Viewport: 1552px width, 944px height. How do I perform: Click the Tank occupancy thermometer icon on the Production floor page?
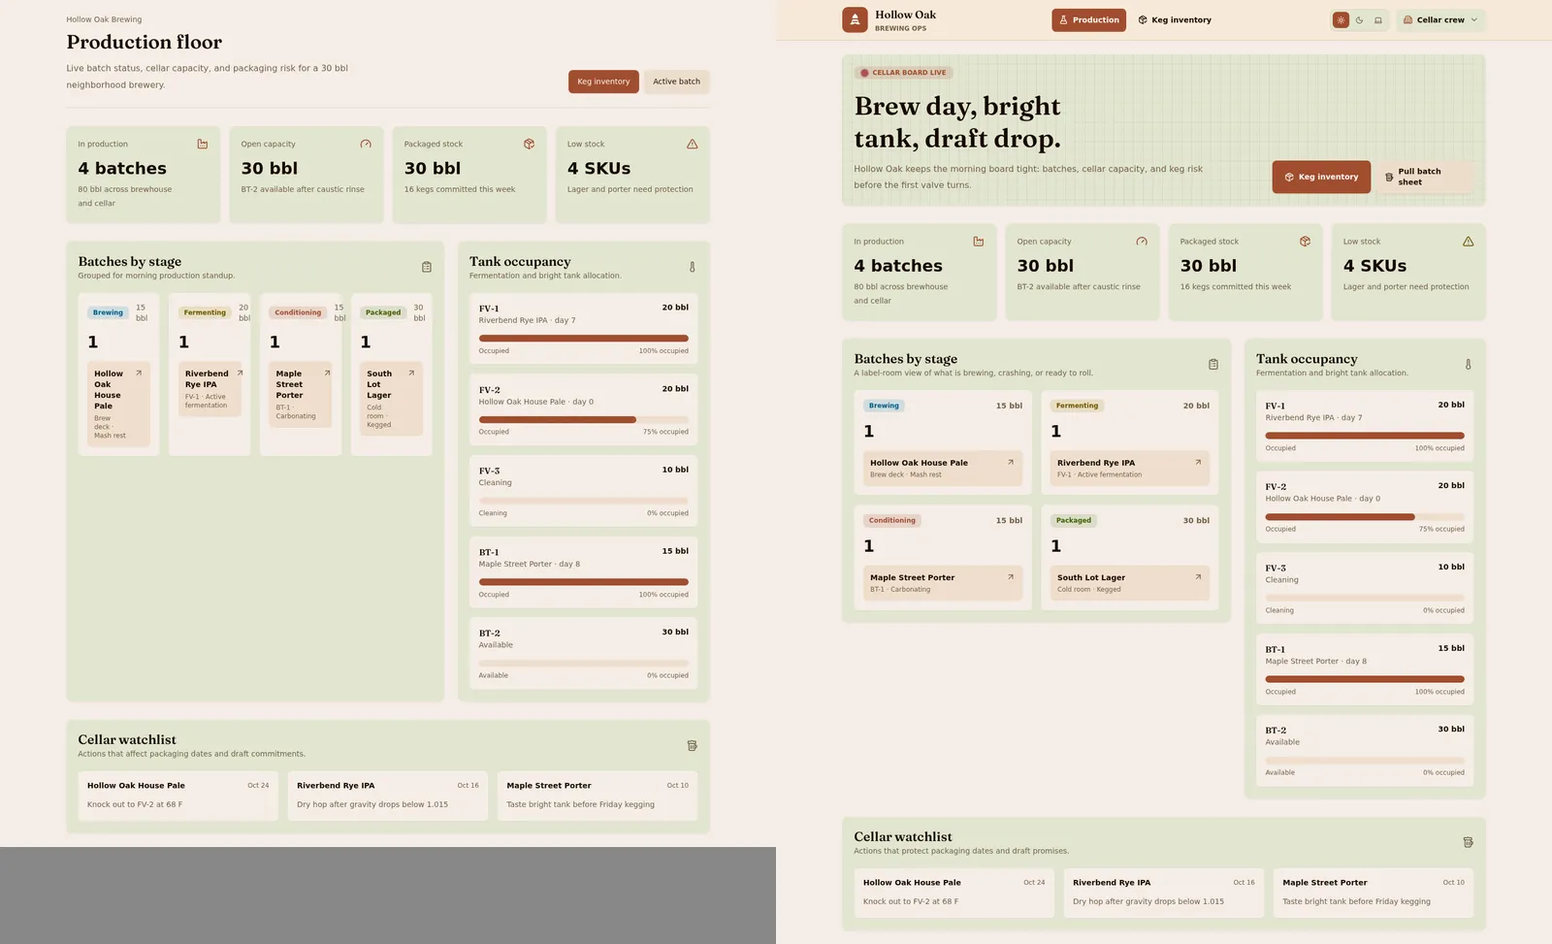click(692, 267)
